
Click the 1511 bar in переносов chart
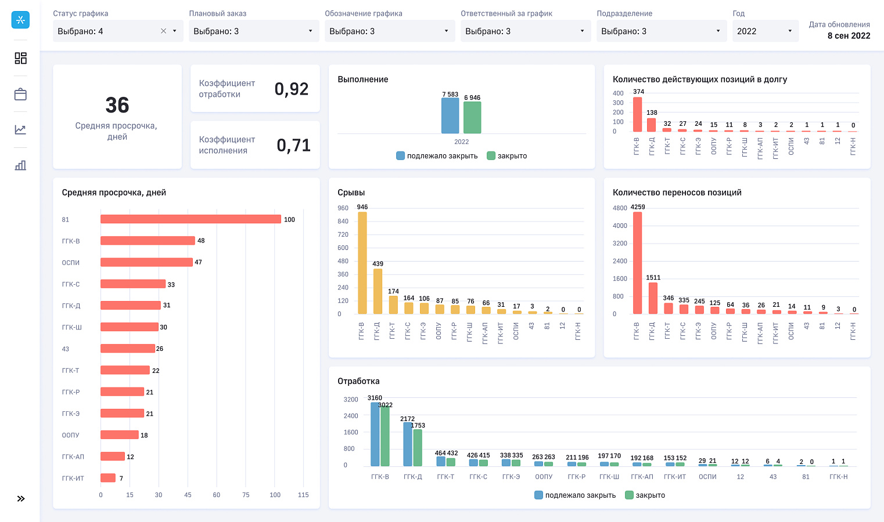(x=653, y=298)
